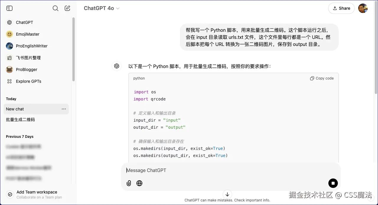Click the 'import os' code line
This screenshot has height=205, width=378.
coord(145,92)
